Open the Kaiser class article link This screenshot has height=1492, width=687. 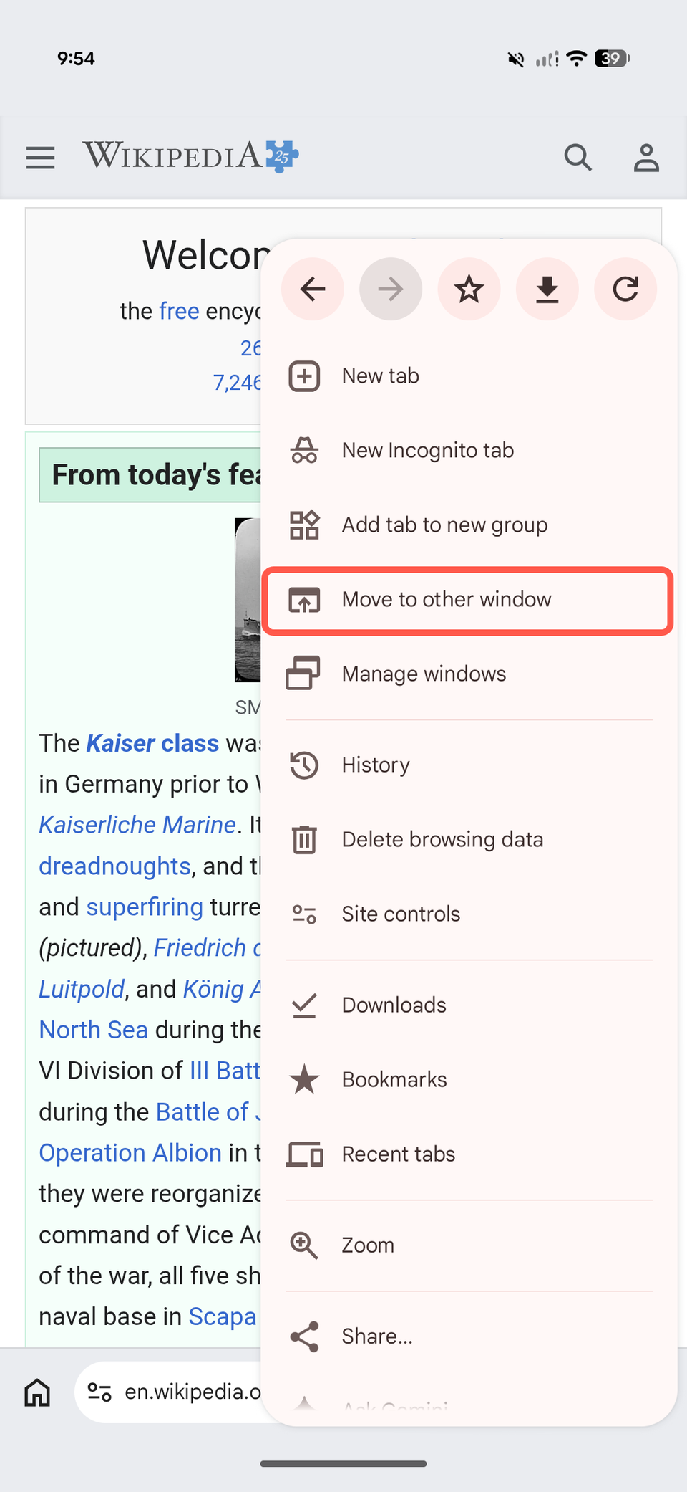coord(152,744)
